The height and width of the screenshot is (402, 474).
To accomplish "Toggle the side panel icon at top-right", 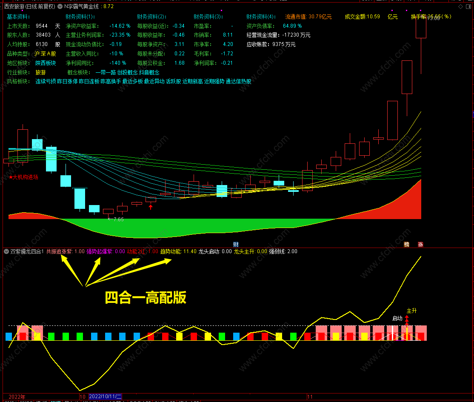I will coord(468,6).
